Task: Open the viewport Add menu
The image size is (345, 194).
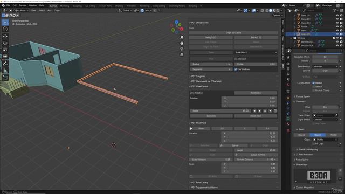Action: 49,10
